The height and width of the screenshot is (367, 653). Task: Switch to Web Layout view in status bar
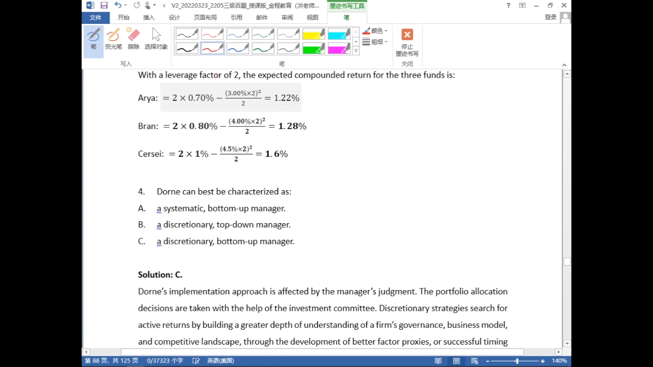point(474,361)
